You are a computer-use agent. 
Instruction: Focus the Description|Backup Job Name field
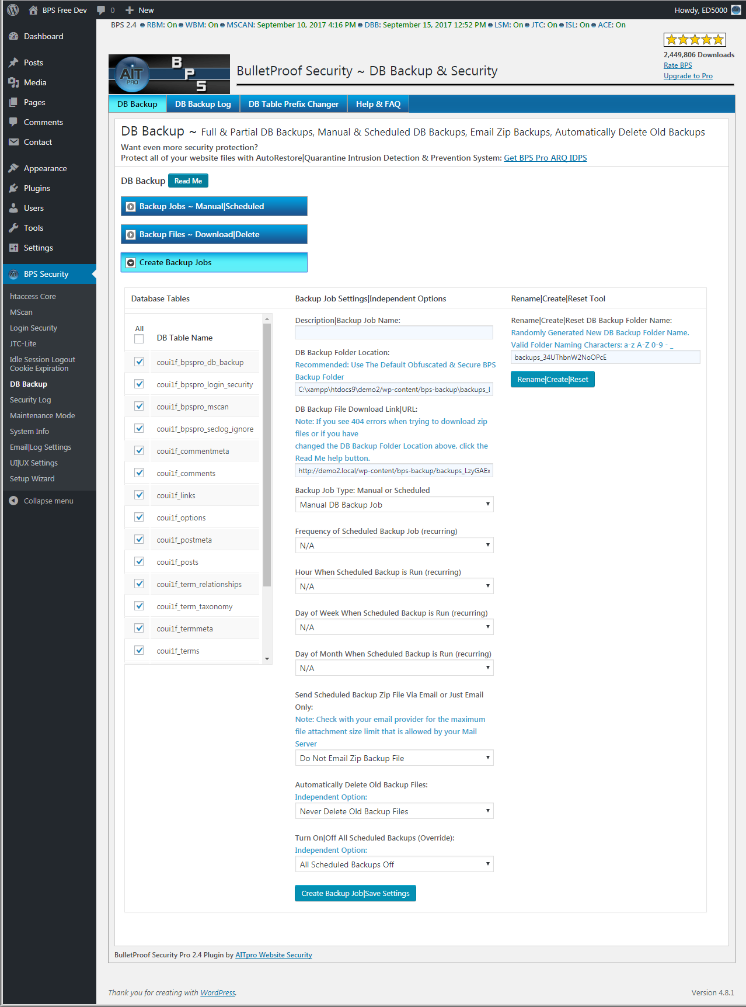(x=394, y=332)
